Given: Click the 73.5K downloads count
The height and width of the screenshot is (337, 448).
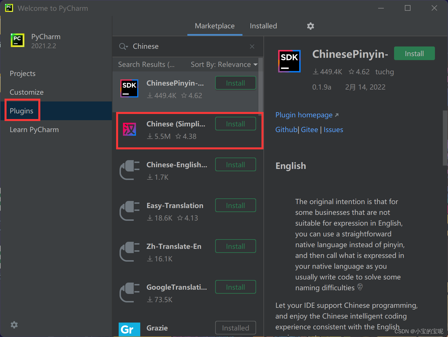Looking at the screenshot, I should click(160, 300).
